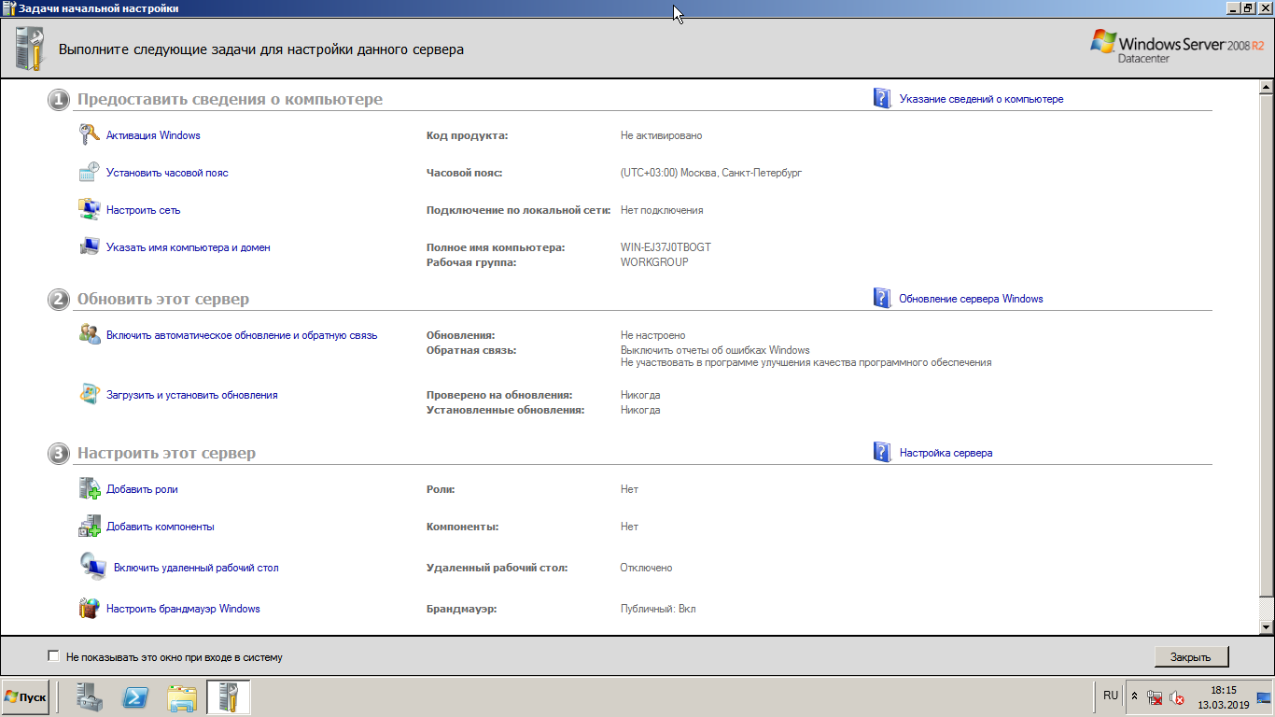Click the globe icon for downloading updates
The image size is (1275, 717).
pyautogui.click(x=89, y=395)
